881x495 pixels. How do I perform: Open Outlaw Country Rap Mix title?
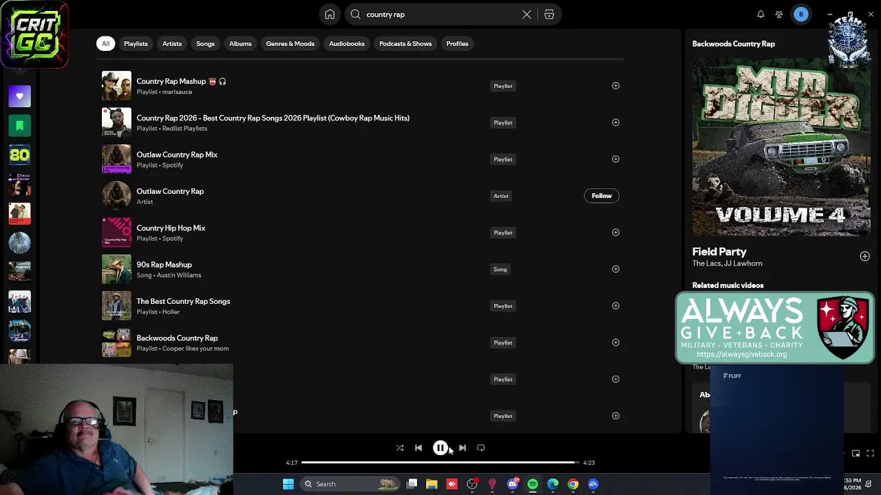(x=177, y=155)
